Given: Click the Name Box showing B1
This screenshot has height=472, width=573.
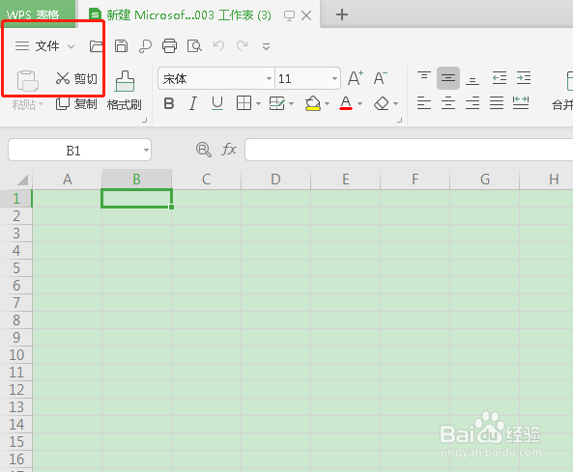Looking at the screenshot, I should [x=73, y=150].
